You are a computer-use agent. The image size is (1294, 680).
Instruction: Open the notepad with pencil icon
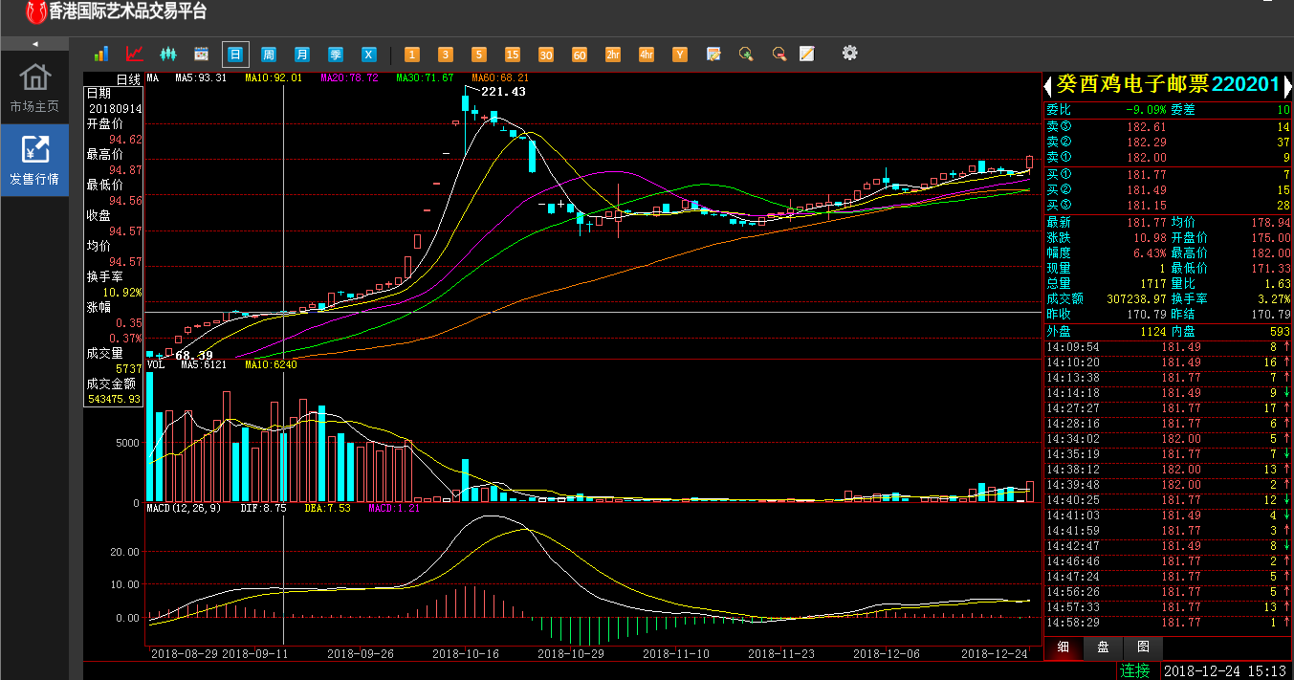[x=713, y=54]
